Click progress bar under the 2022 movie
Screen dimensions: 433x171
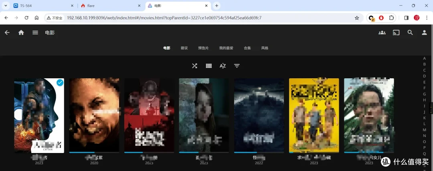pos(259,152)
